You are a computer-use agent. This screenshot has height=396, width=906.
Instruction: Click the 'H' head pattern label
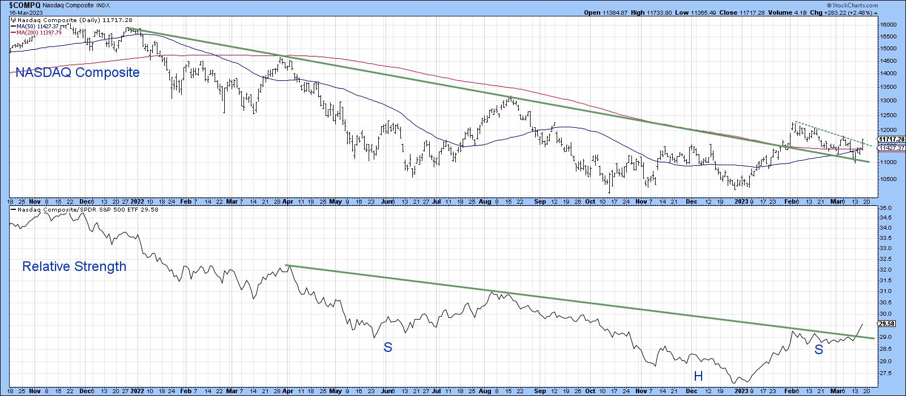pyautogui.click(x=698, y=376)
